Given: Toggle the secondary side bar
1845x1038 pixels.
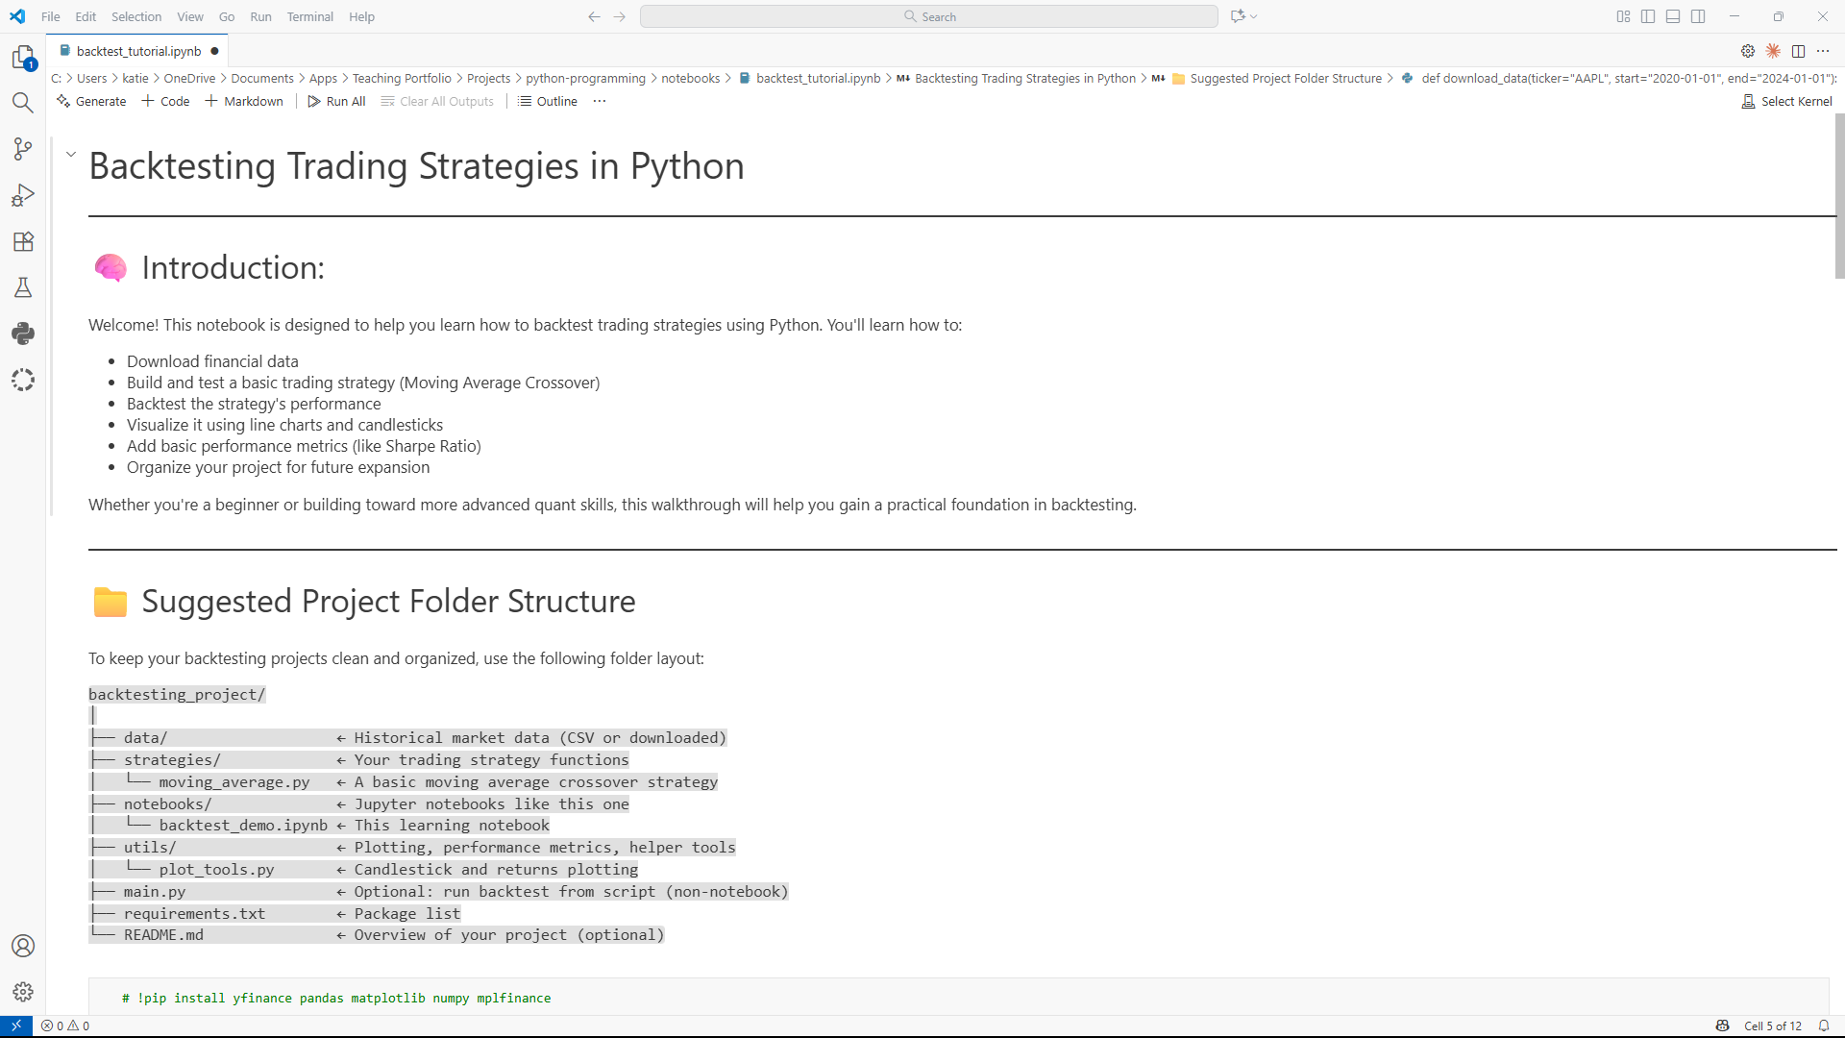Looking at the screenshot, I should point(1698,16).
